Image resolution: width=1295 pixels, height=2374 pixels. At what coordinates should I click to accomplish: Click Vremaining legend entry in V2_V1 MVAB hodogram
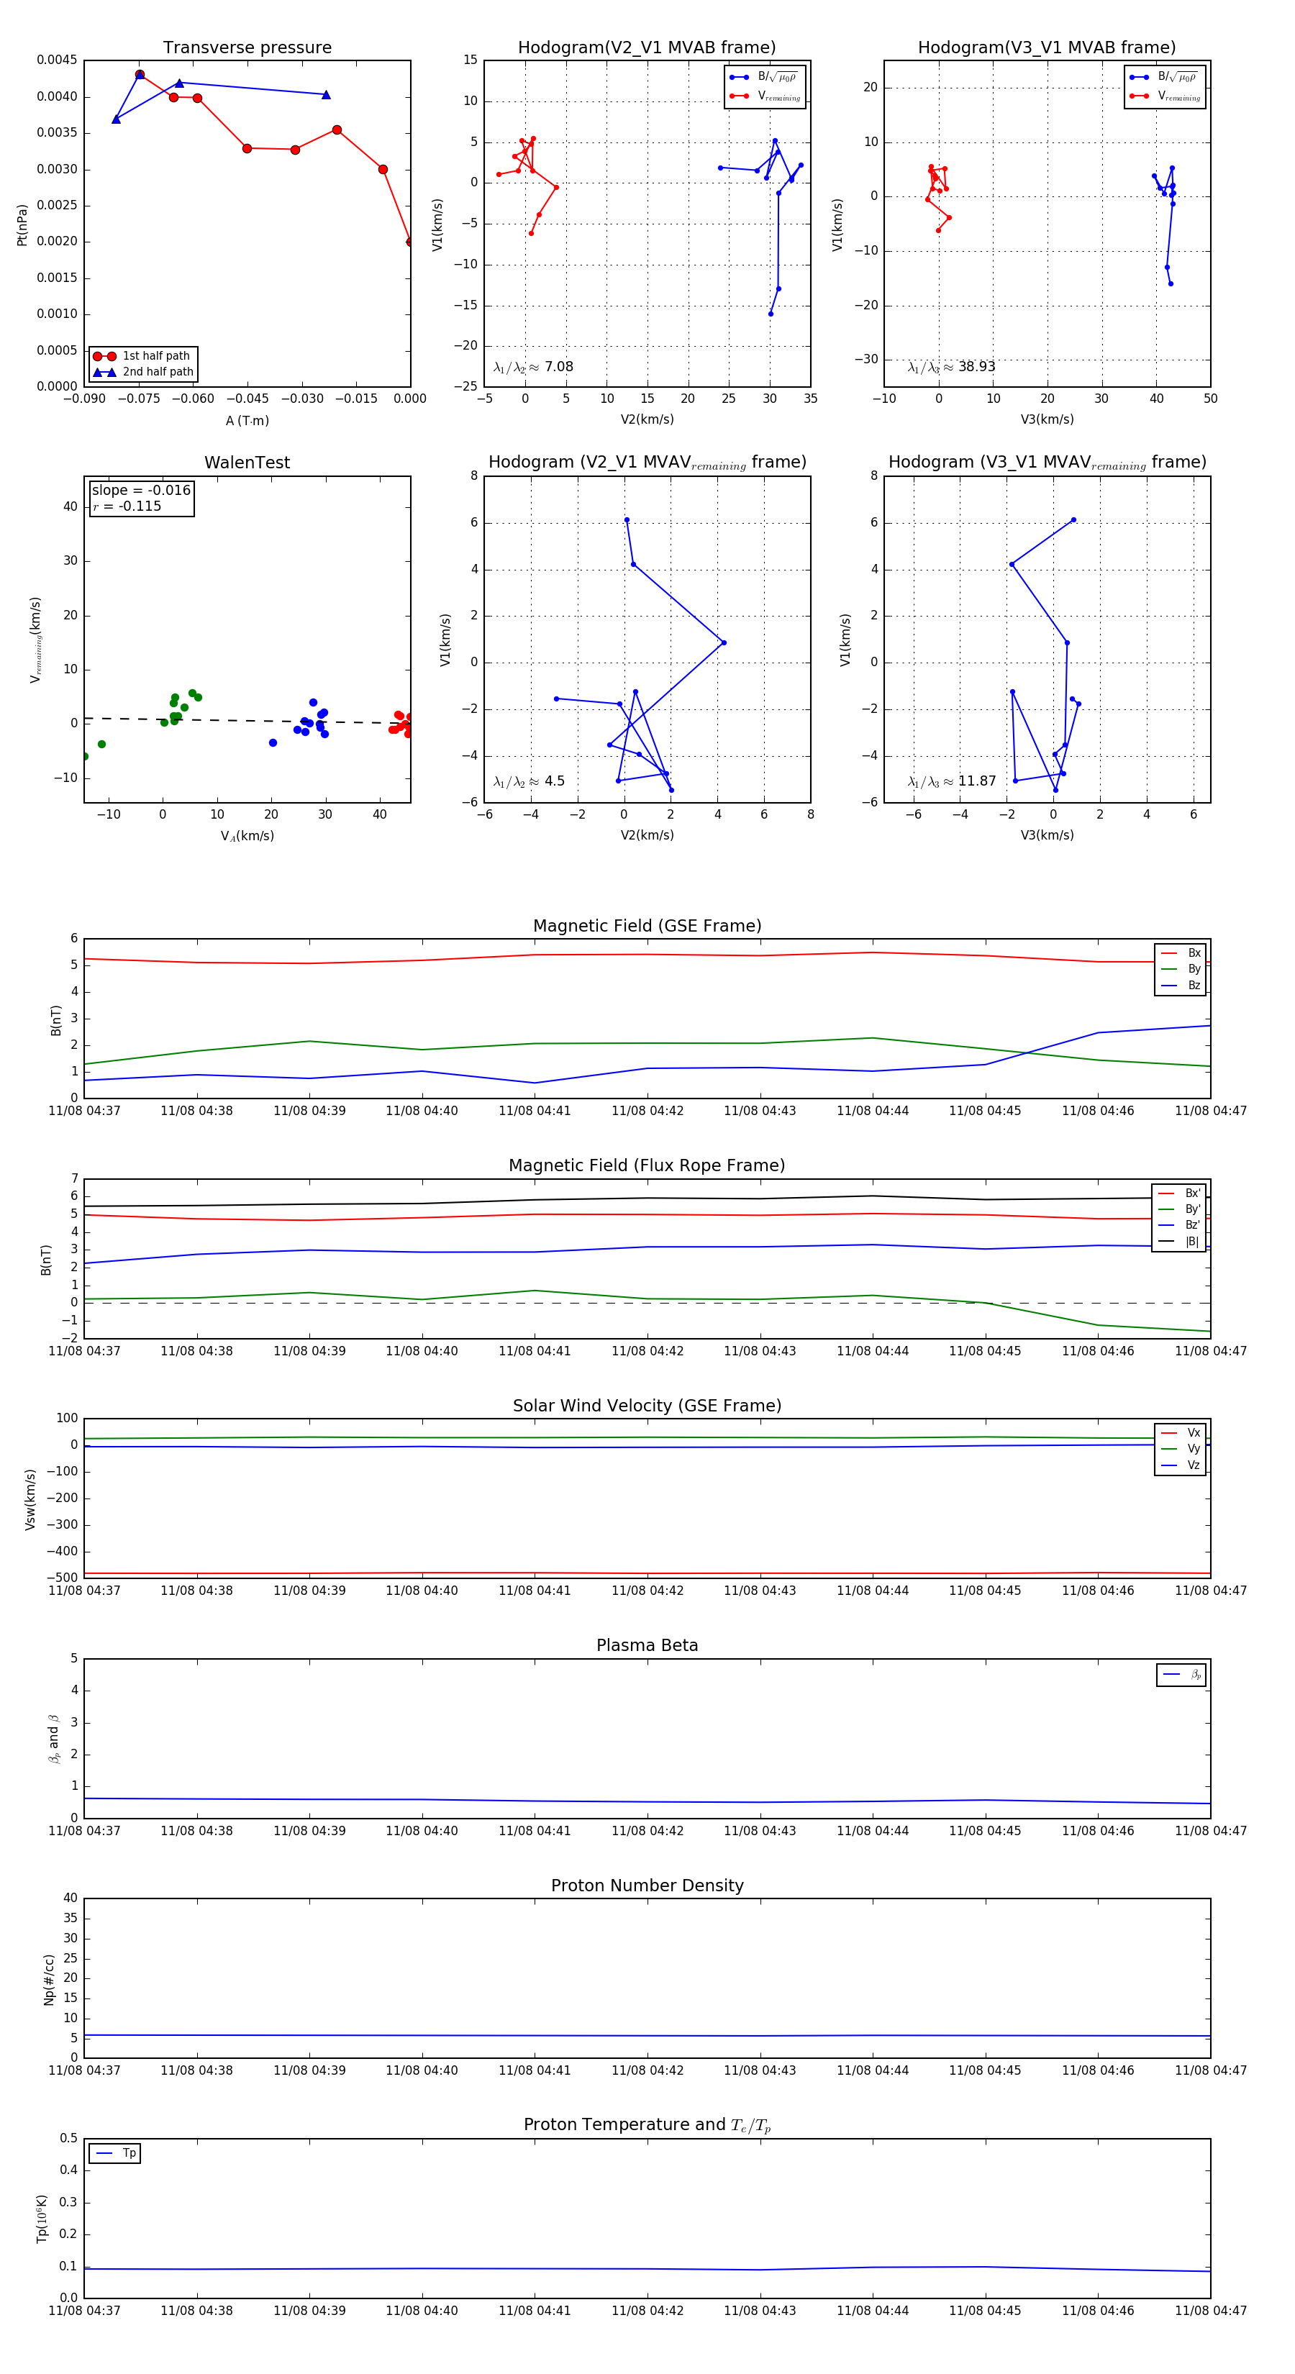765,96
